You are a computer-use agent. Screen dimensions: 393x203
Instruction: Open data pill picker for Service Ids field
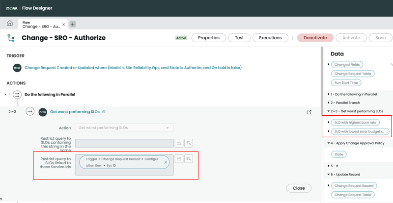[189, 159]
